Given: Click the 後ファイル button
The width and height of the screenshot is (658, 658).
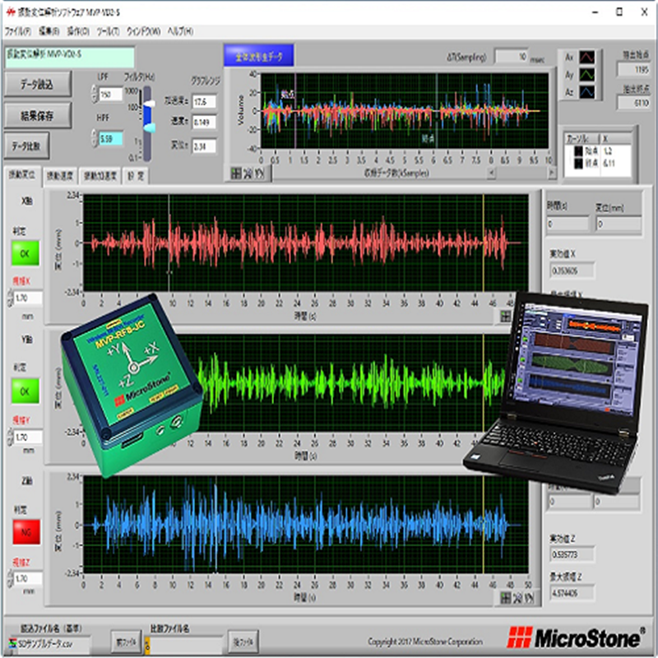Looking at the screenshot, I should pos(243,642).
